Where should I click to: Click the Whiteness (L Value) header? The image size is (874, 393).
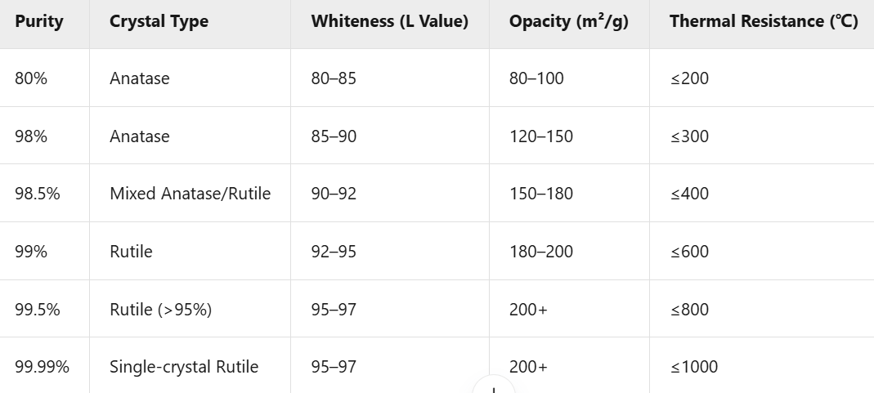390,21
